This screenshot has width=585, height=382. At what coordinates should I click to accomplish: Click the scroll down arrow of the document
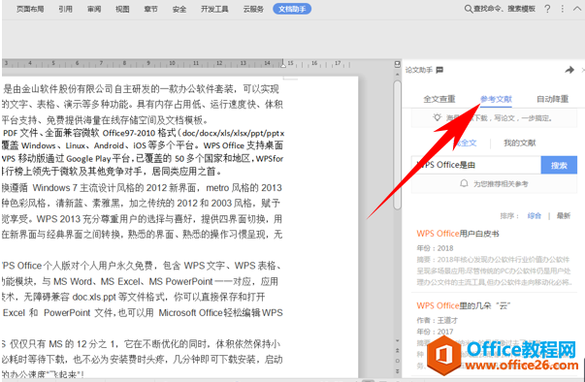tap(398, 340)
